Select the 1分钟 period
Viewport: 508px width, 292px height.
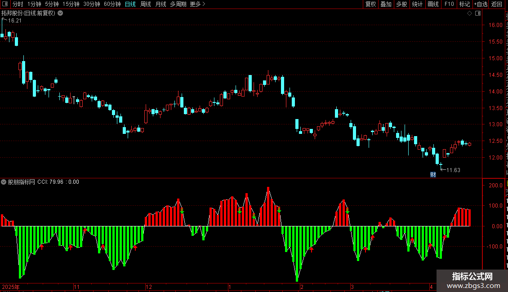(x=34, y=4)
